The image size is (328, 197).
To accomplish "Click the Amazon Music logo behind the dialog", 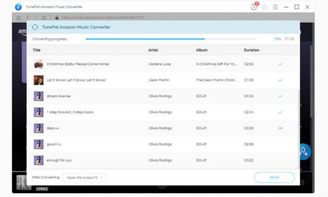I will tap(22, 31).
